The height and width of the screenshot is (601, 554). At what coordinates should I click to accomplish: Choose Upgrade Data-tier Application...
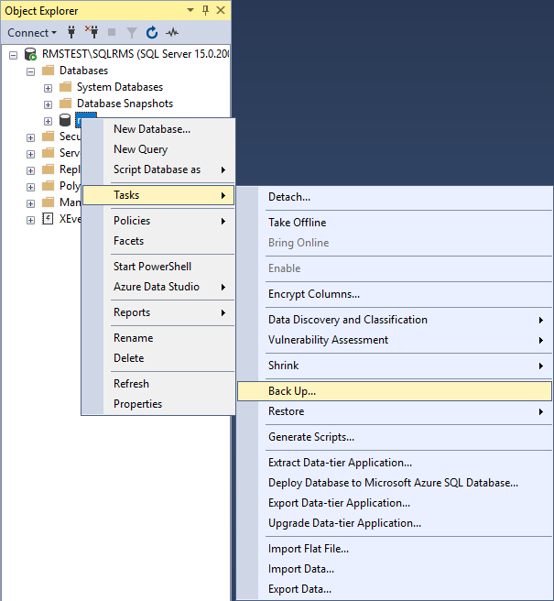(x=395, y=523)
